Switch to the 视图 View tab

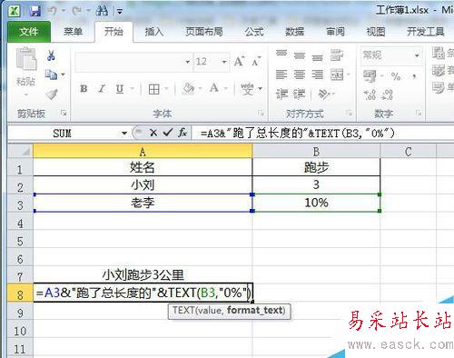pos(376,32)
